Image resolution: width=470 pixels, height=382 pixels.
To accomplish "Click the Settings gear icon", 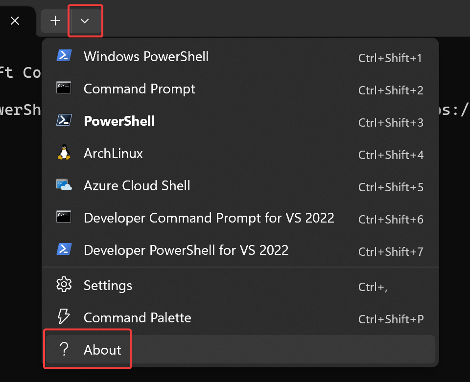I will (64, 284).
